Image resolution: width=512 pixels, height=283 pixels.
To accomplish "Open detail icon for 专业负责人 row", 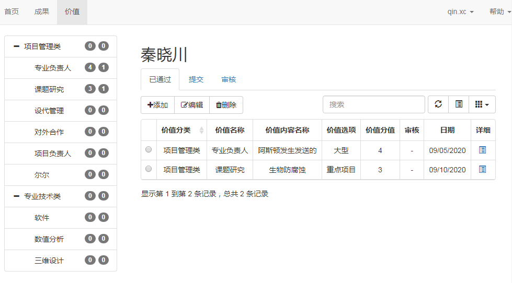I will click(x=482, y=150).
